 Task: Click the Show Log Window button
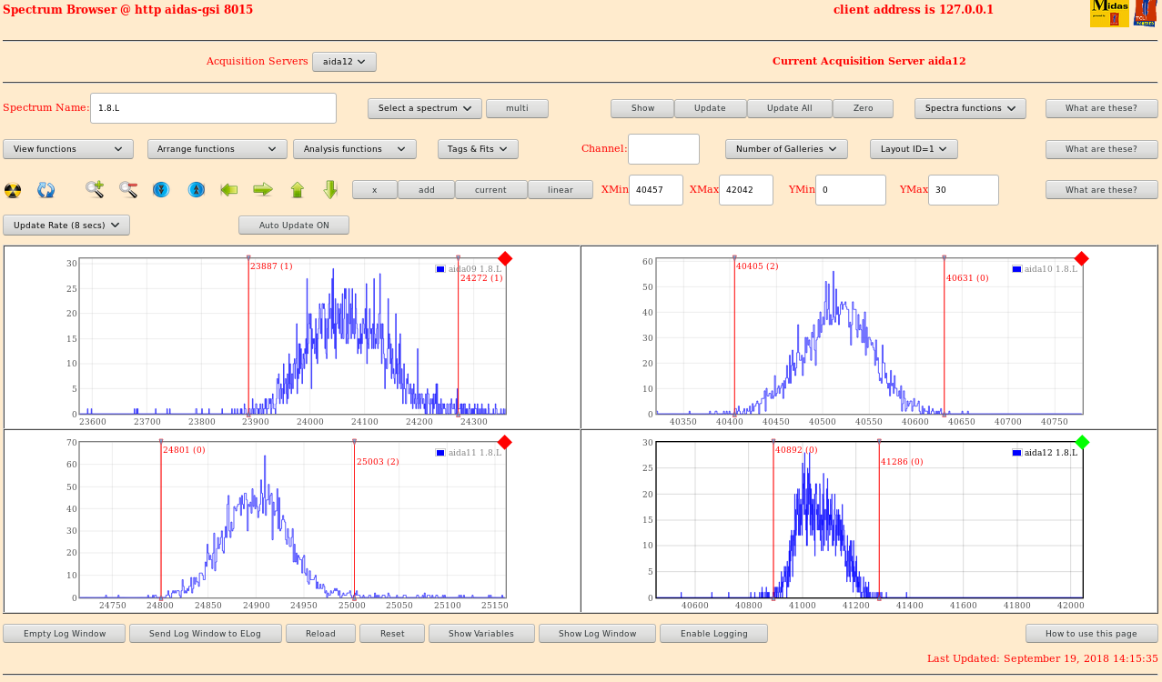pyautogui.click(x=597, y=634)
